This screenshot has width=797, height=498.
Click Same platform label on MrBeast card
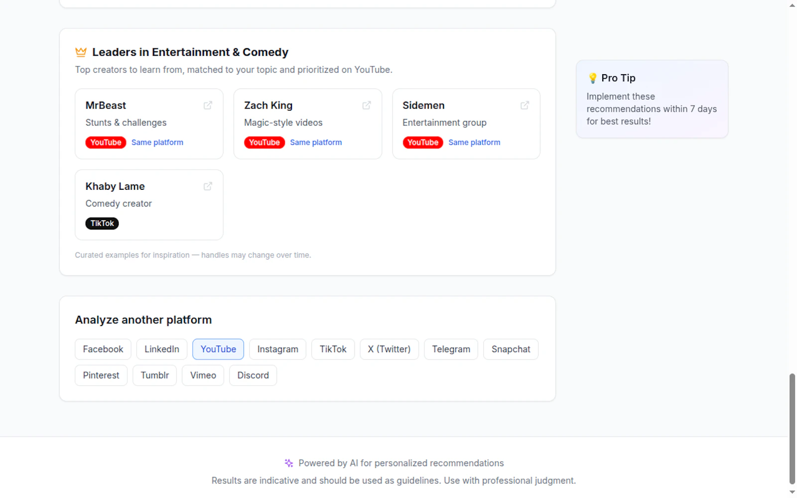(157, 142)
